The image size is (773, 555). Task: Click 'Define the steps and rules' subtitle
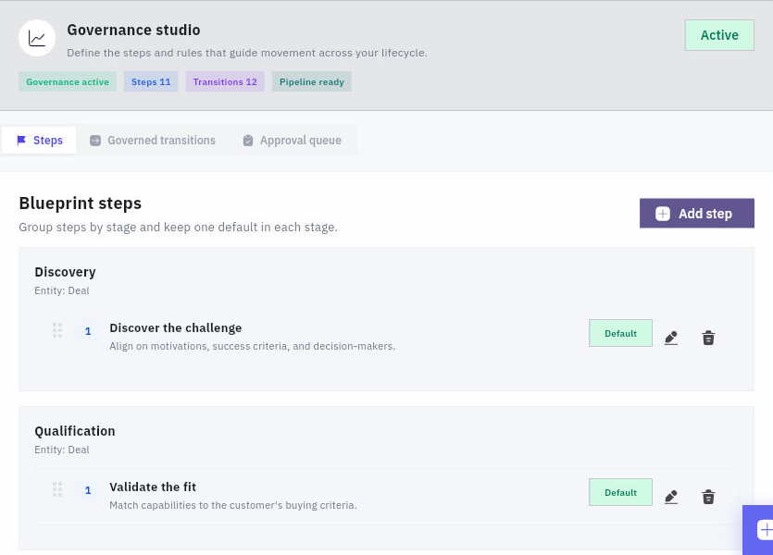click(x=247, y=53)
